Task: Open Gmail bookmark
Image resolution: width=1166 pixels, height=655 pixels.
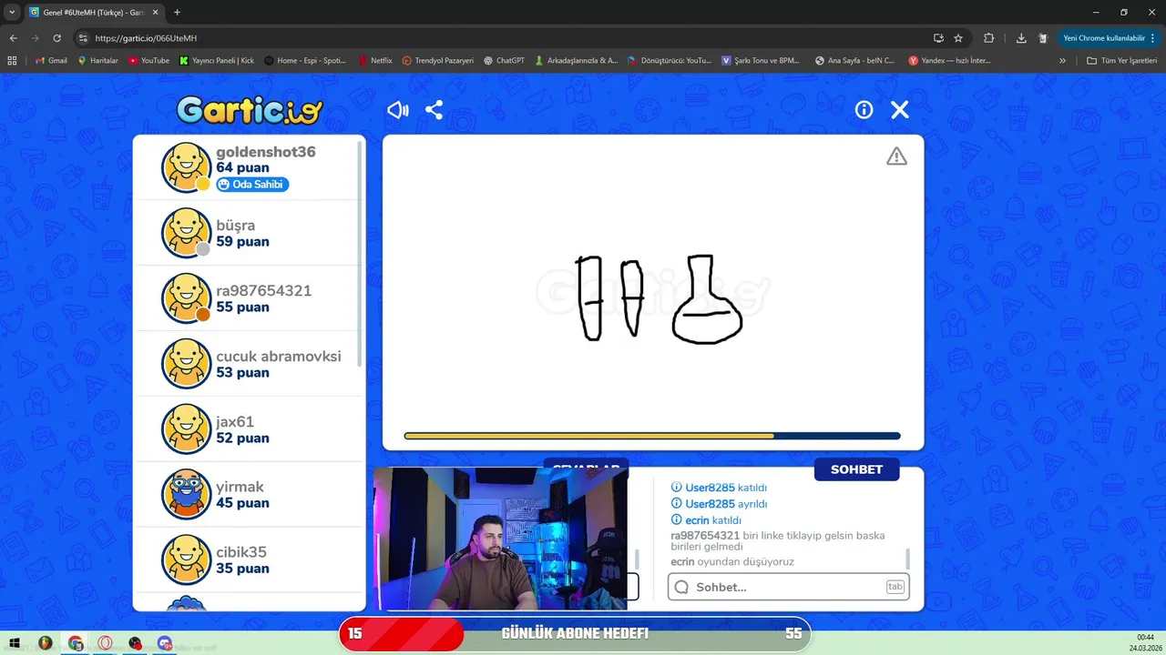Action: coord(51,61)
